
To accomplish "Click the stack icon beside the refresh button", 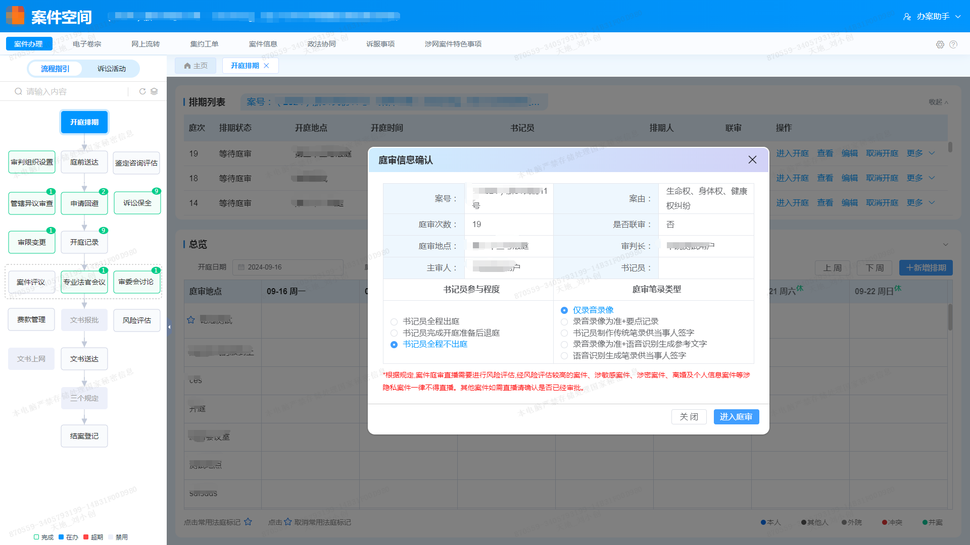I will point(155,91).
